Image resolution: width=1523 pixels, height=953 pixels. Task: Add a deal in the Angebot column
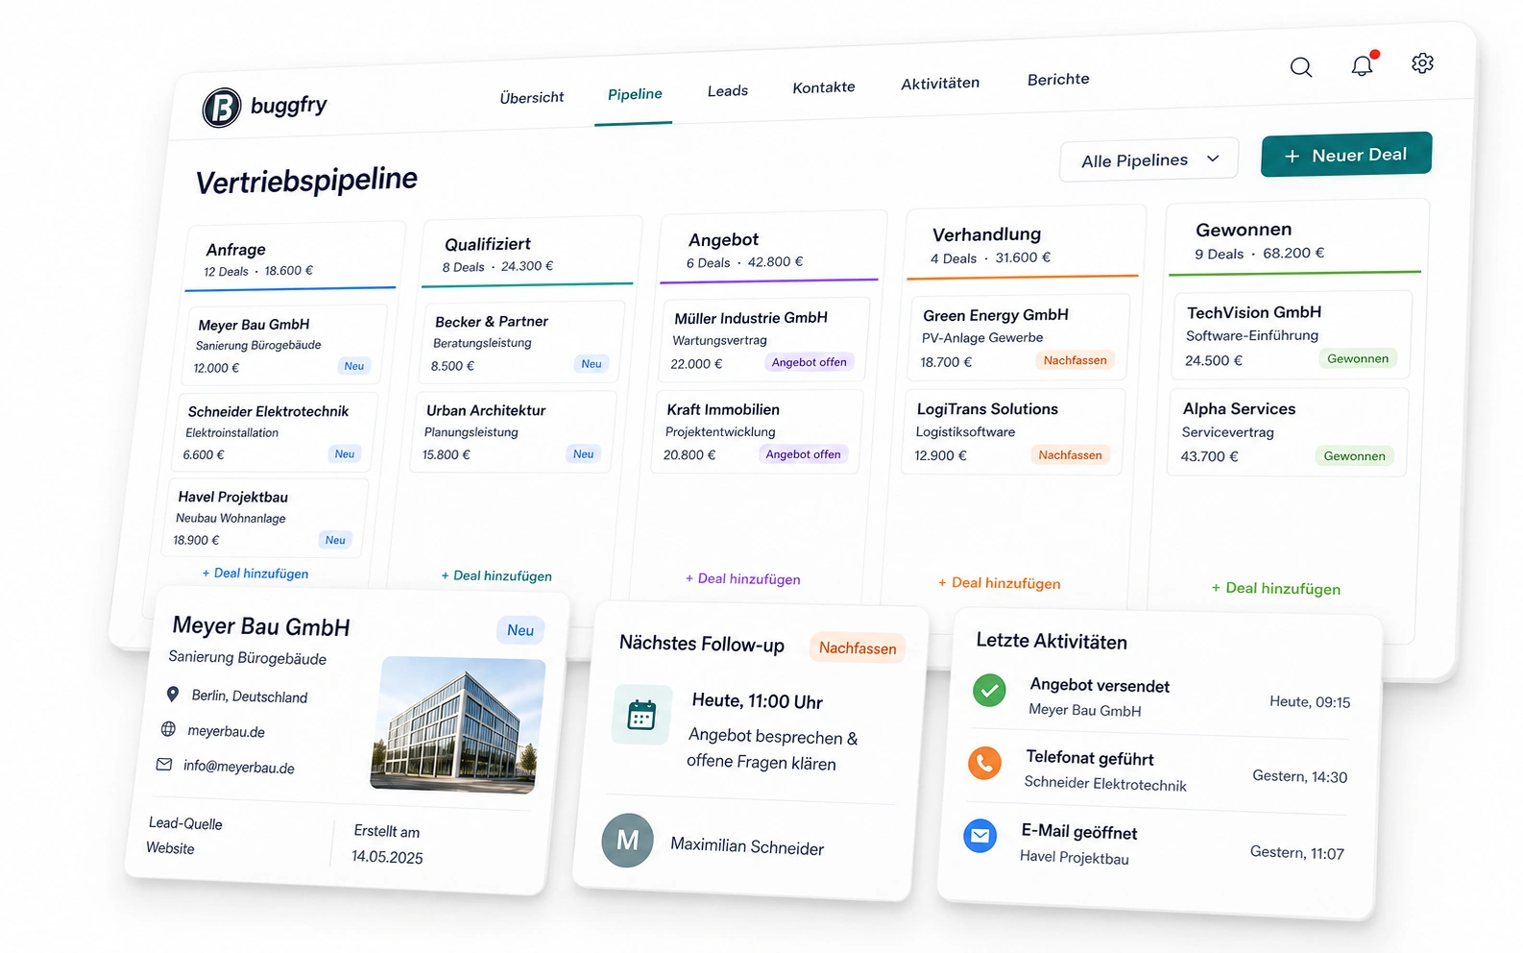pos(743,579)
